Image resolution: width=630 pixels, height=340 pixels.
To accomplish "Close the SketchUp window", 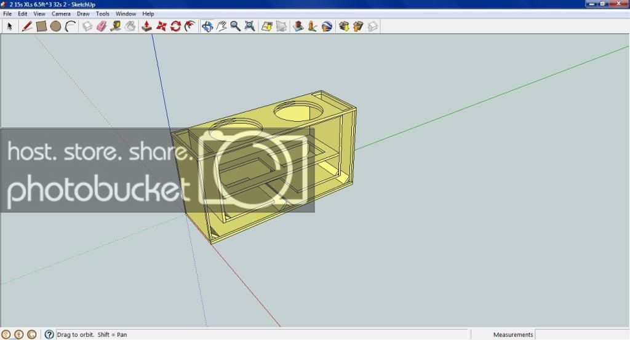I will coord(619,4).
